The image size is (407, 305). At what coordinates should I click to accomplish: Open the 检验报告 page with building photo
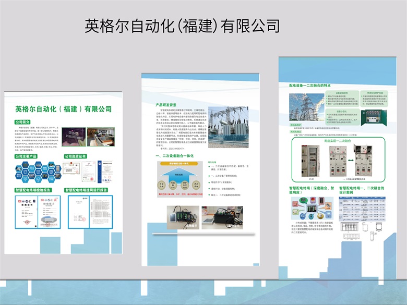pyautogui.click(x=49, y=212)
